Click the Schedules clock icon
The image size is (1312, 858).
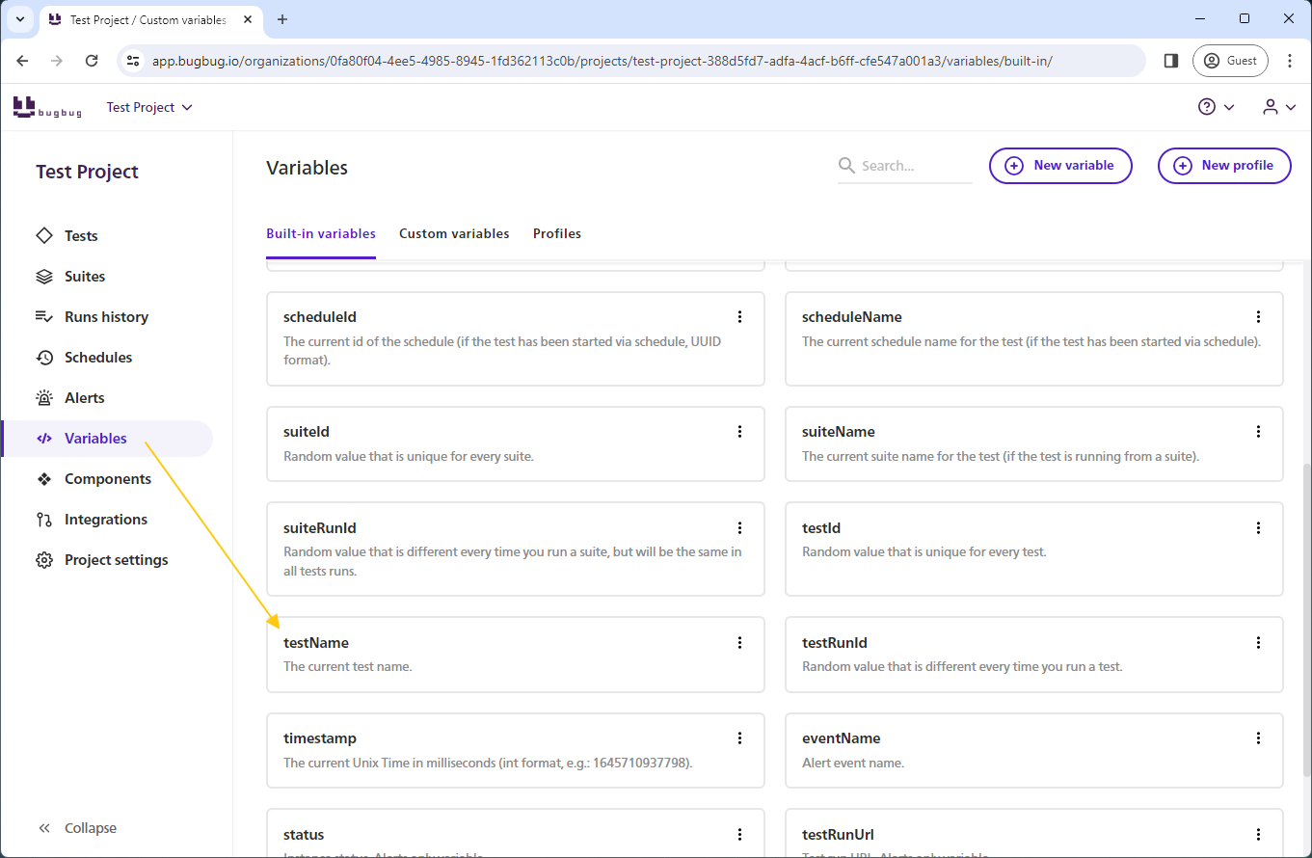coord(44,358)
